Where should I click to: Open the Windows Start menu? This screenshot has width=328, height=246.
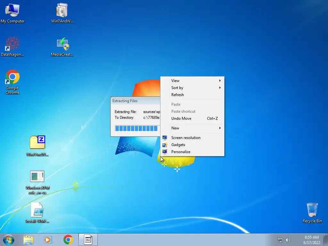[9, 240]
